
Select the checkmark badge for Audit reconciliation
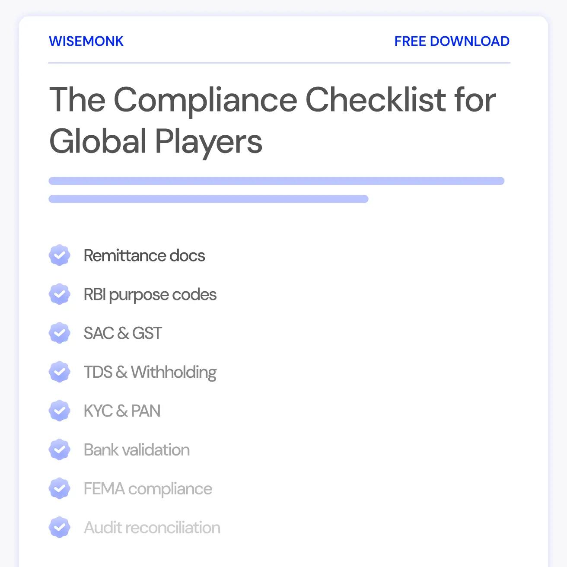click(60, 528)
